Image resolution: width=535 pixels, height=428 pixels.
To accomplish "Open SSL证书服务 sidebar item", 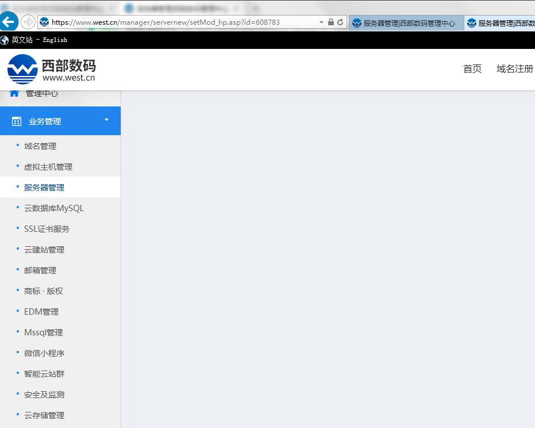I will [x=47, y=229].
